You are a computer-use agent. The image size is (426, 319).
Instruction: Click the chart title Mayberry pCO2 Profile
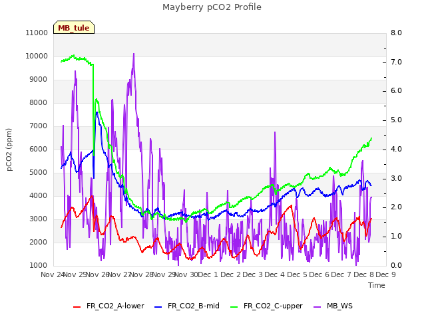212,7
